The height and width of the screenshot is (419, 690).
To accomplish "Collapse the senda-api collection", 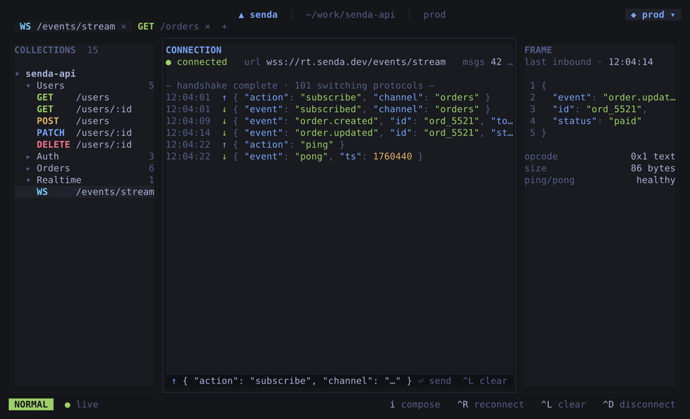I will coord(17,74).
